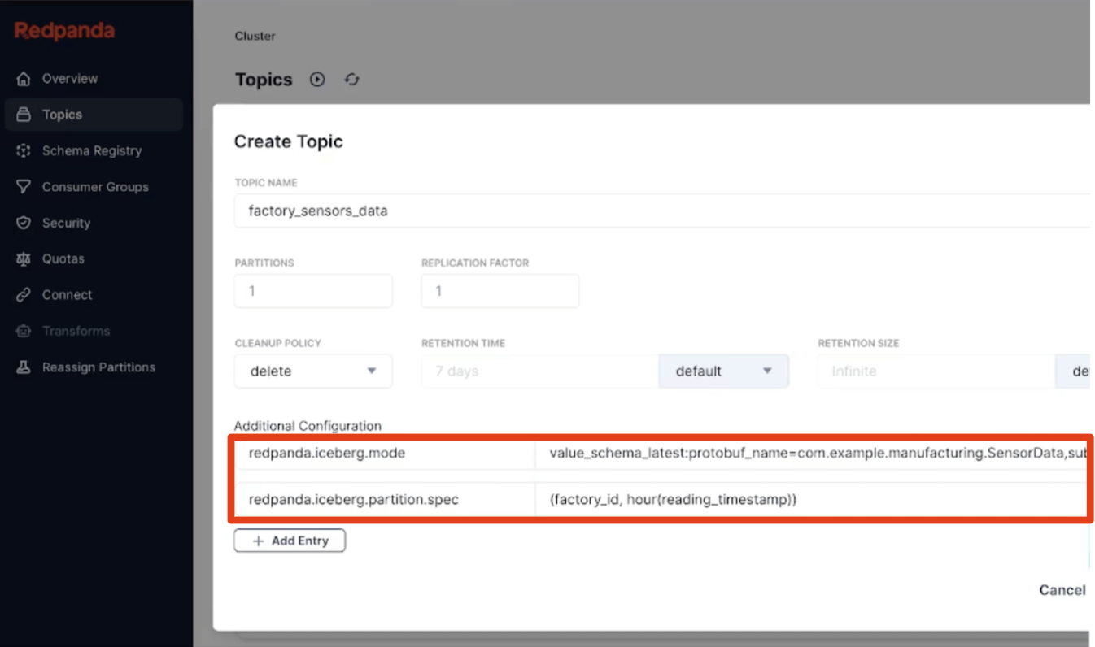Image resolution: width=1095 pixels, height=647 pixels.
Task: Open the Cleanup Policy dropdown
Action: click(313, 371)
